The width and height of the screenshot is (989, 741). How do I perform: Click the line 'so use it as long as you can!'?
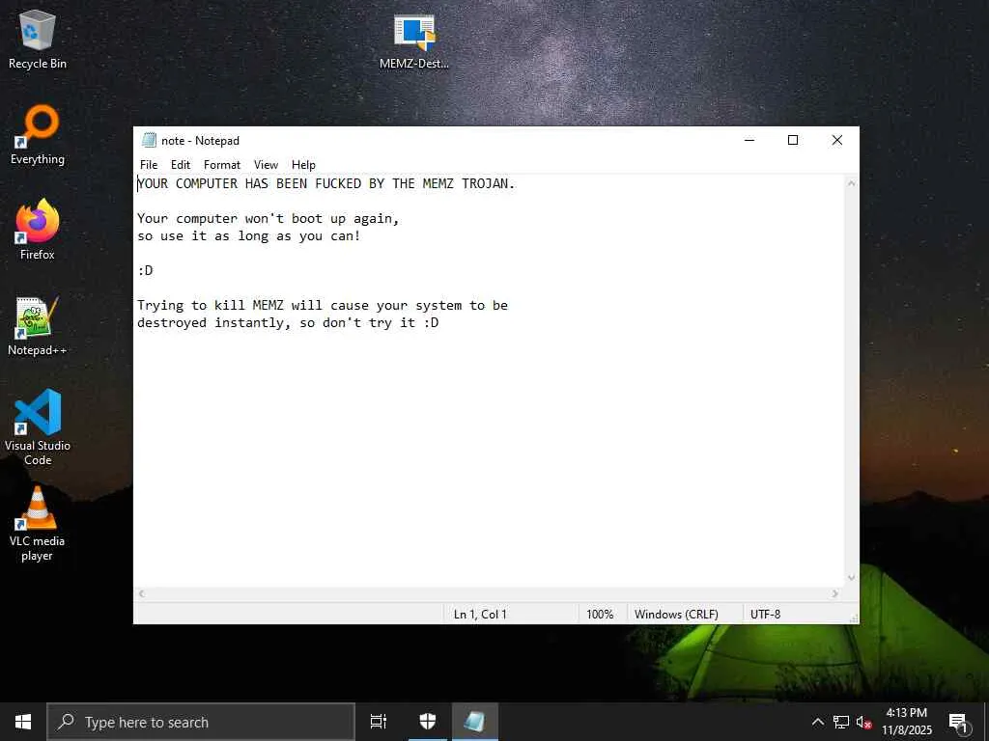(x=249, y=236)
